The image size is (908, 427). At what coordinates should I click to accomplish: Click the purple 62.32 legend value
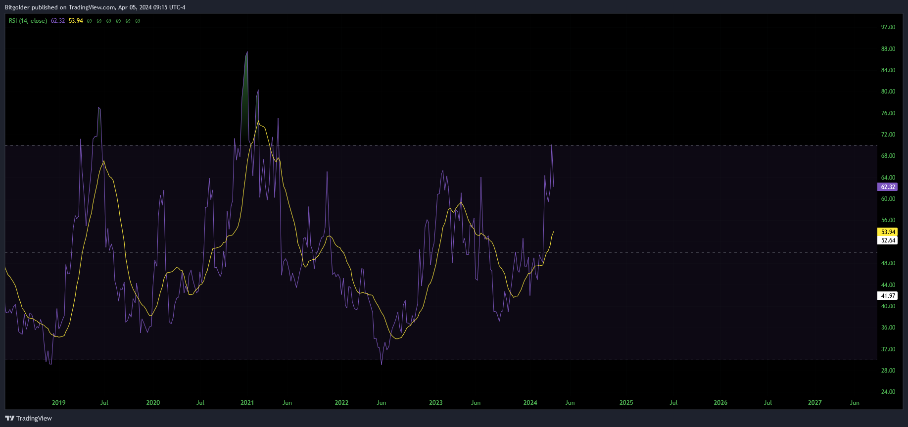pos(58,21)
